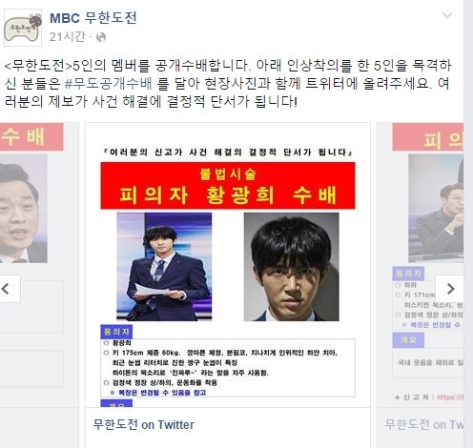Click the MBC 무한도전 page name

(93, 18)
